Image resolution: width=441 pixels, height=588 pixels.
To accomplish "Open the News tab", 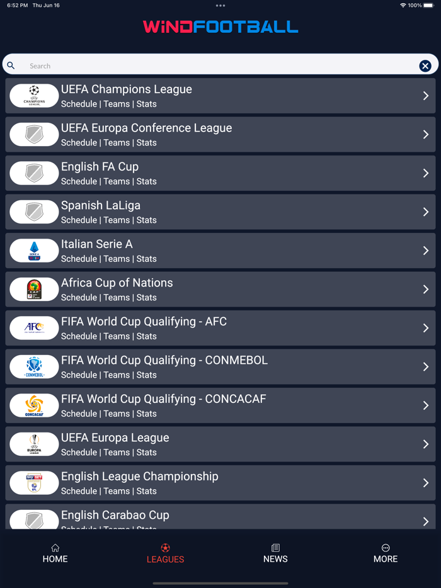I will click(x=275, y=553).
